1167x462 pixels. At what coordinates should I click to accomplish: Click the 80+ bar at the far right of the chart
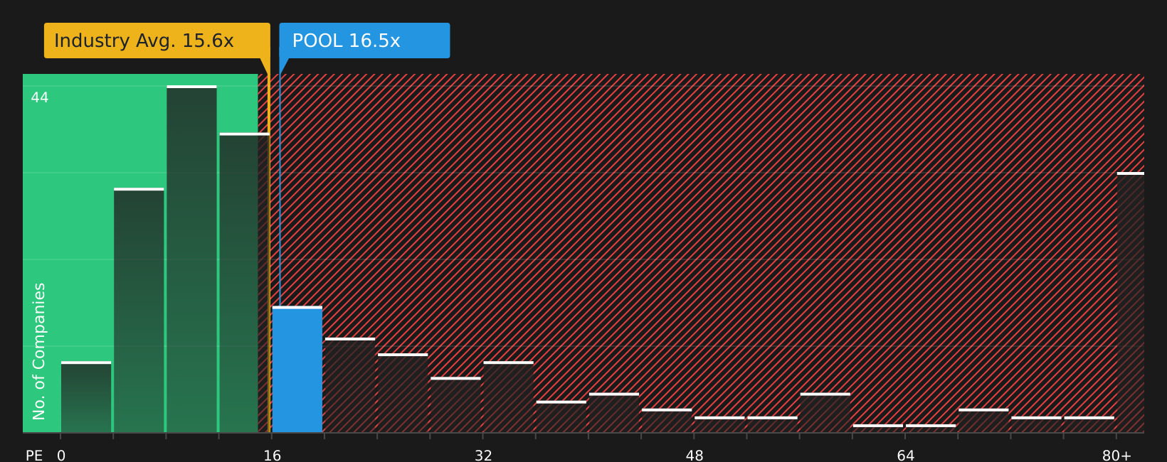(x=1131, y=302)
